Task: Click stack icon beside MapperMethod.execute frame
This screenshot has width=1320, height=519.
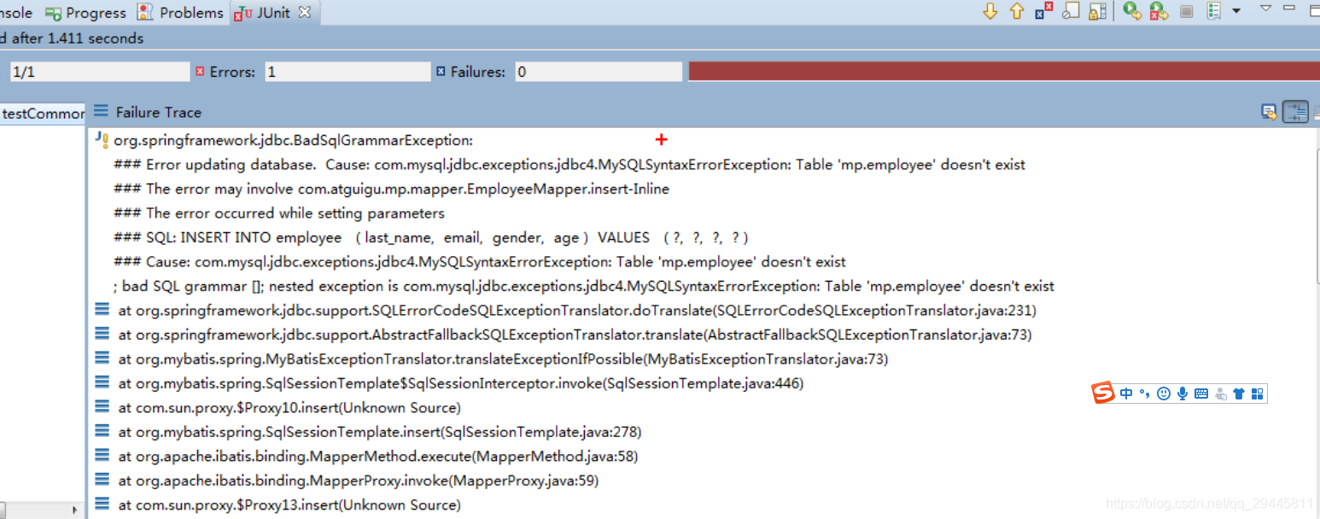Action: point(102,455)
